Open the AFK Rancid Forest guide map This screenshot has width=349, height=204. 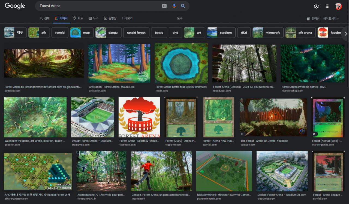[x=38, y=171]
